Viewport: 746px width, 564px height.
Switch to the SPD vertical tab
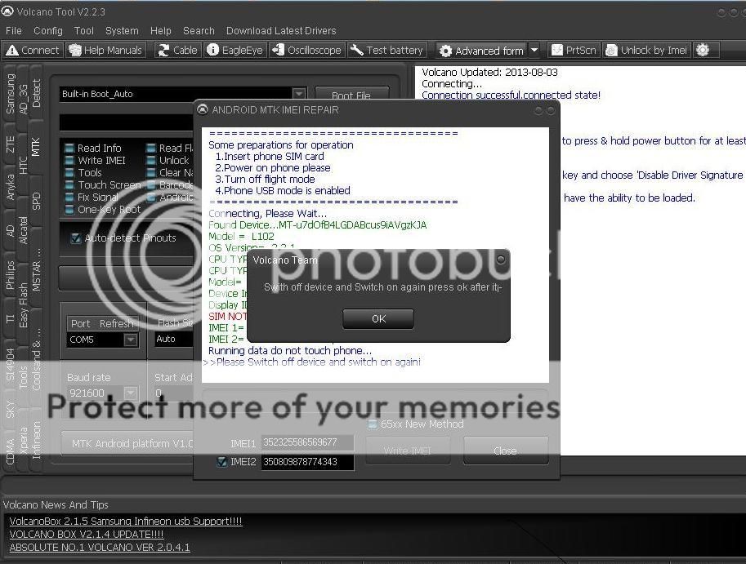pyautogui.click(x=37, y=201)
